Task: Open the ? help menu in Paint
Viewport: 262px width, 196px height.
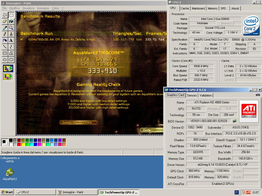Action: pyautogui.click(x=63, y=8)
